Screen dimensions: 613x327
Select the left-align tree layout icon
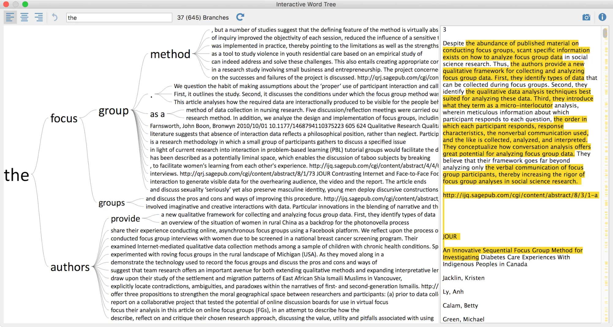pyautogui.click(x=10, y=17)
